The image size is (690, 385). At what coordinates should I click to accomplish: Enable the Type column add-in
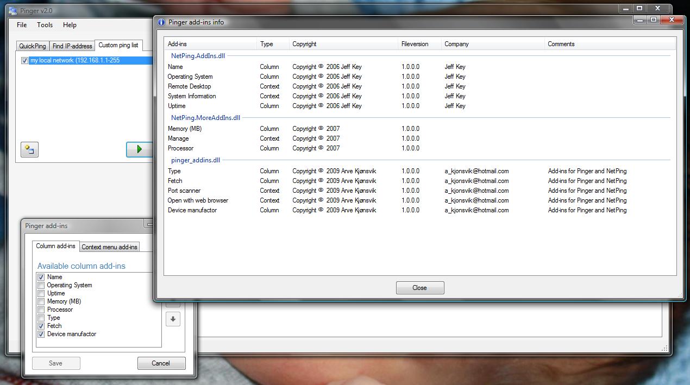pos(41,318)
